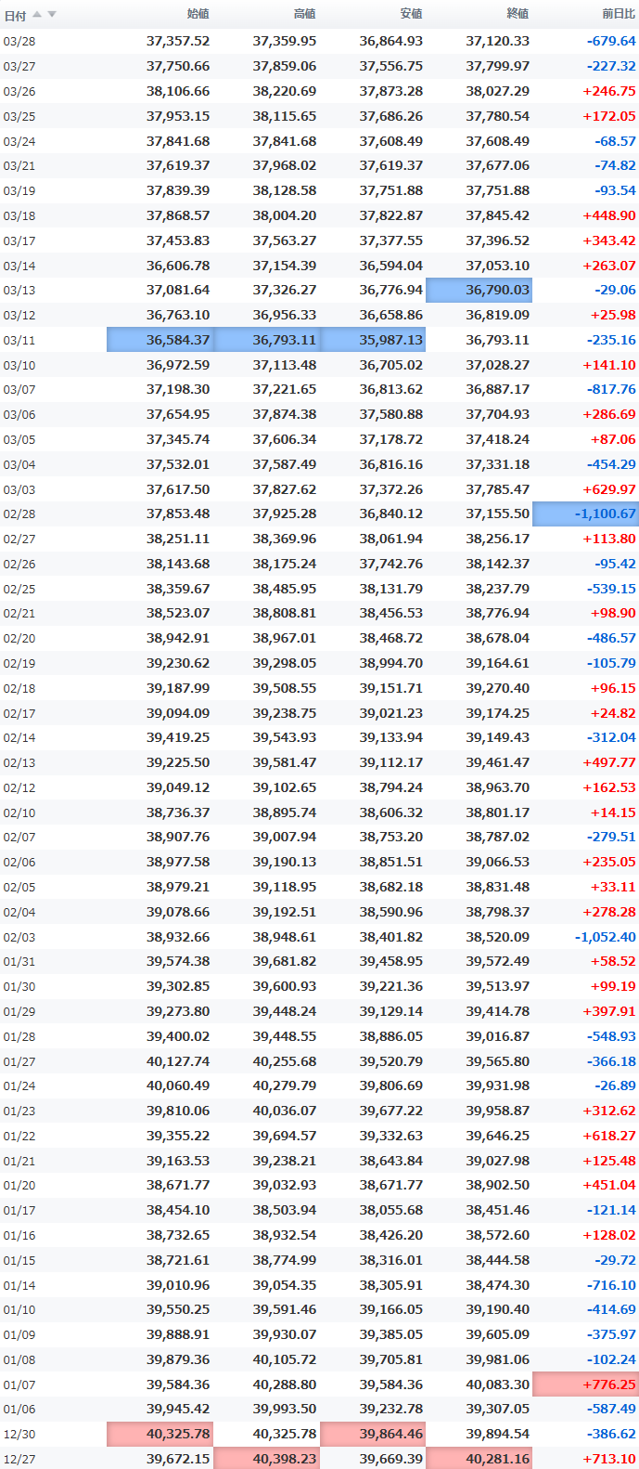Select the 01/28 date cell
Screen dimensions: 639x1469
point(19,1037)
